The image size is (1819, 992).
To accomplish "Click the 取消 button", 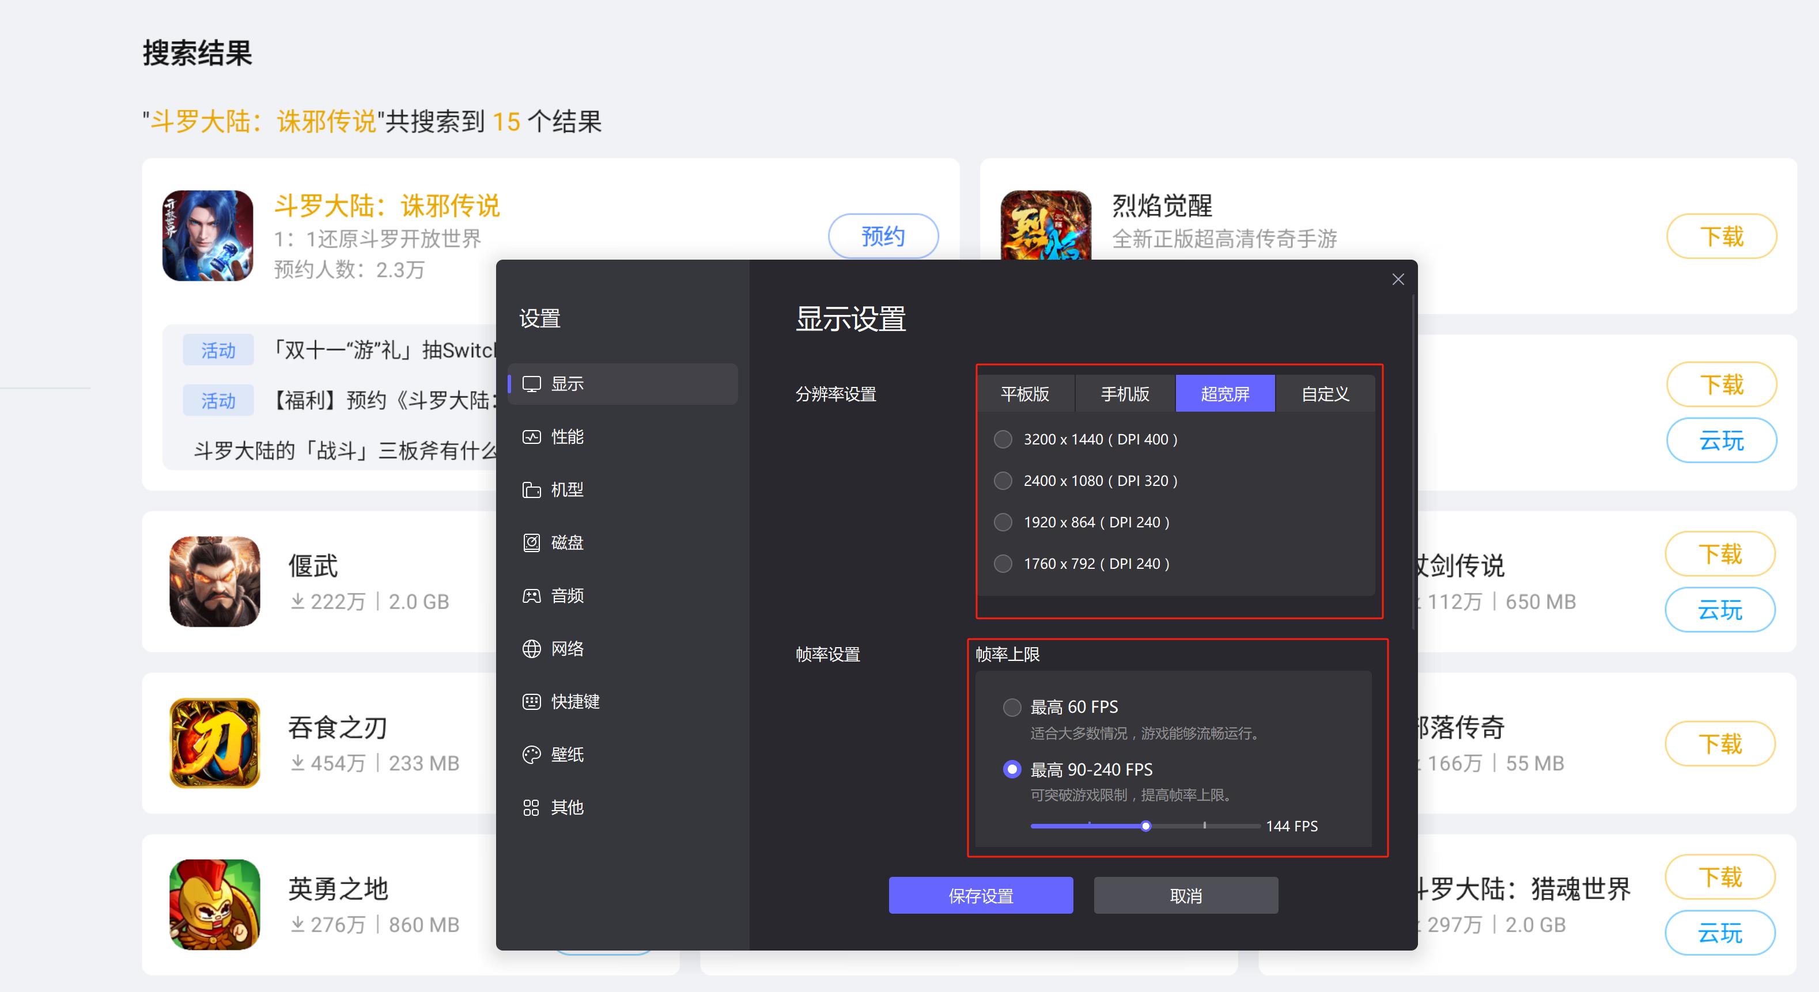I will [x=1186, y=895].
